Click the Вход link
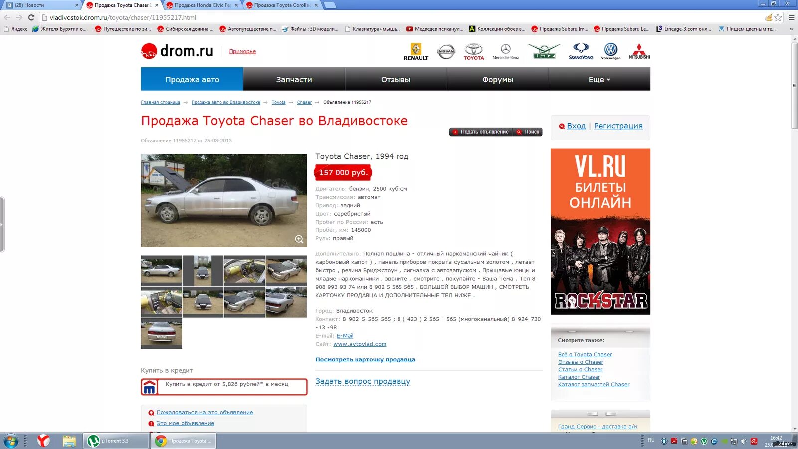 coord(576,126)
